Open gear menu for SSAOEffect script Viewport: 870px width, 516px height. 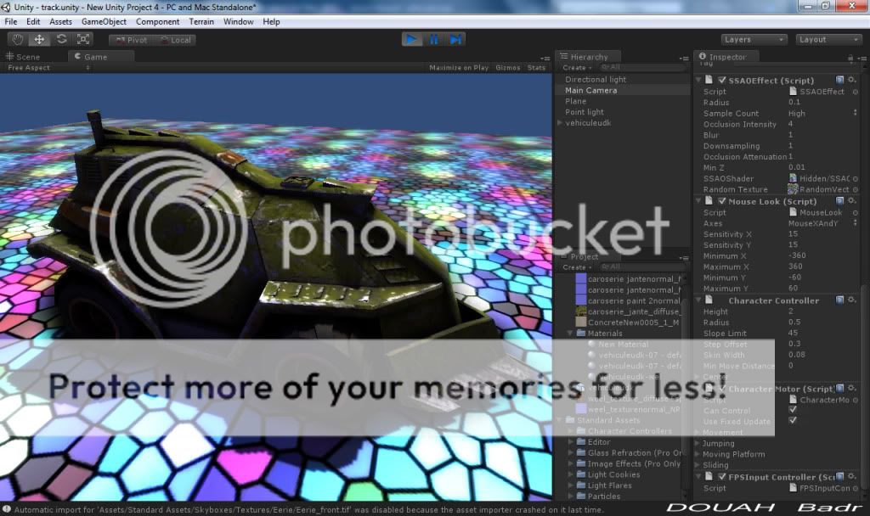point(851,80)
